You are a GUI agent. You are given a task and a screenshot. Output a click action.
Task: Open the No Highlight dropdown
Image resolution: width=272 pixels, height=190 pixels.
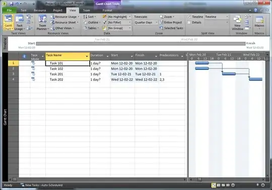click(130, 17)
